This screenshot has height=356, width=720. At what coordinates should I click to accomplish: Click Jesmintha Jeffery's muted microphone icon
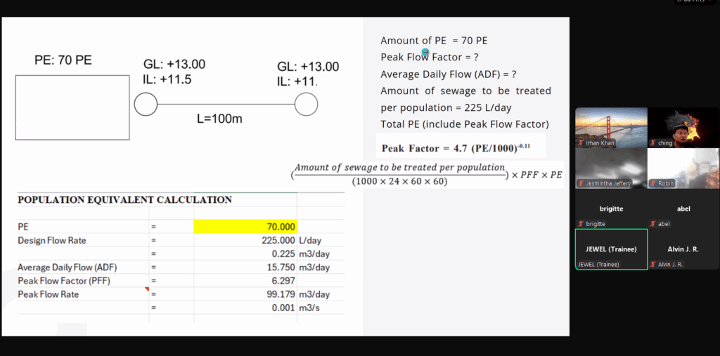click(581, 183)
